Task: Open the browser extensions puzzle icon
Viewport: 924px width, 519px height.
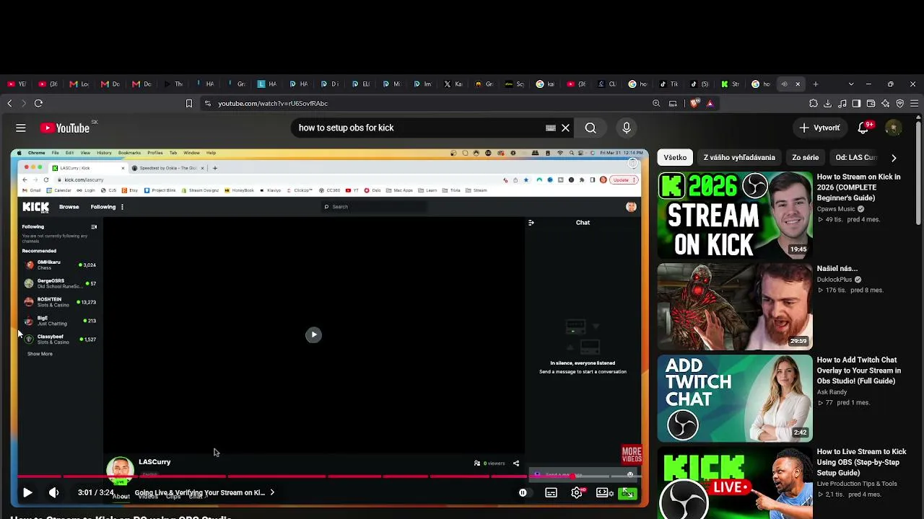Action: (x=814, y=104)
